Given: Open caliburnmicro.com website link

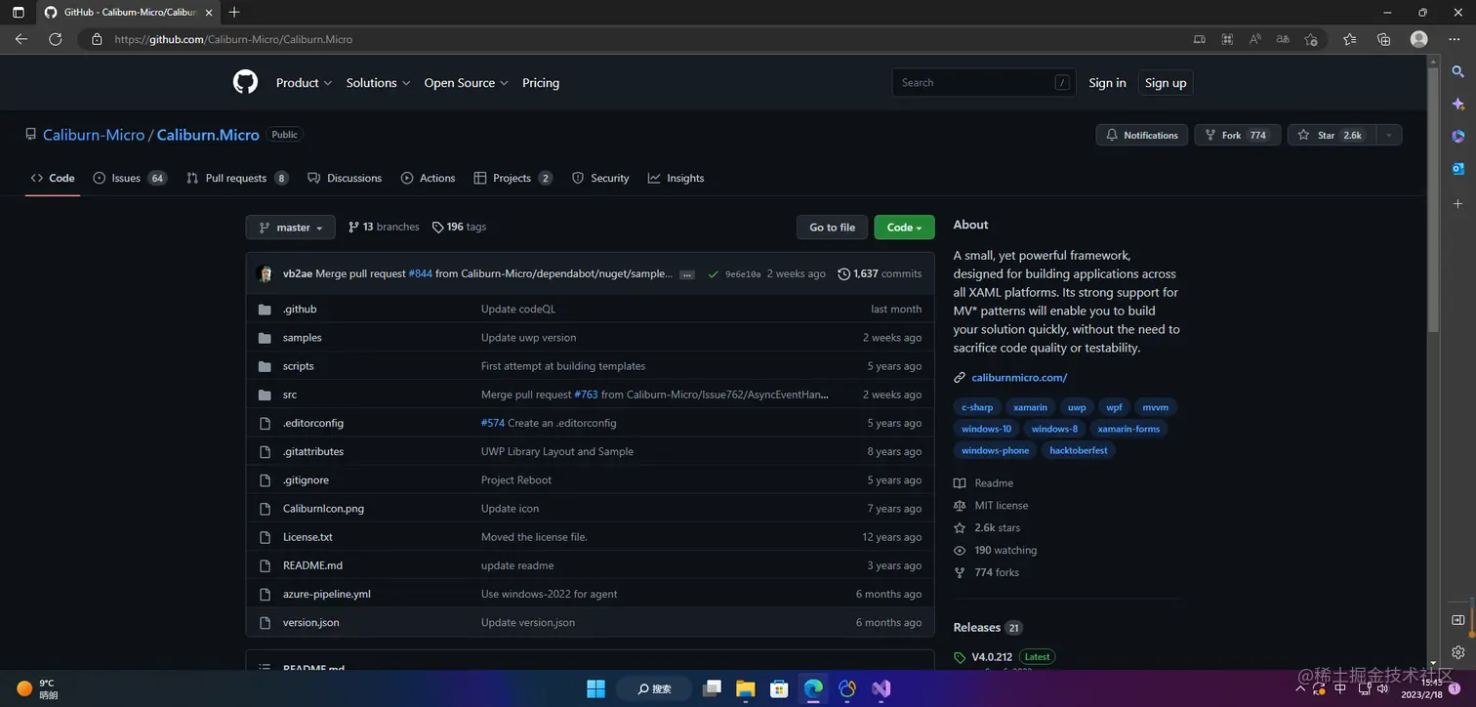Looking at the screenshot, I should pyautogui.click(x=1019, y=377).
